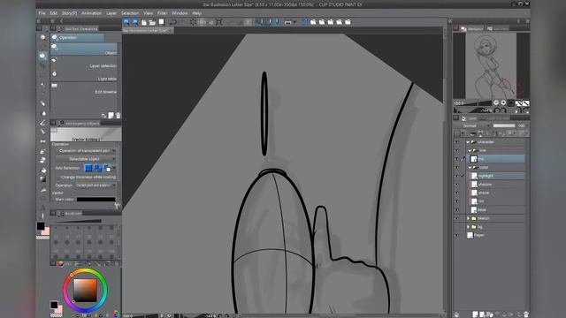Click the New document icon in command bar
The width and height of the screenshot is (566, 318).
[143, 22]
